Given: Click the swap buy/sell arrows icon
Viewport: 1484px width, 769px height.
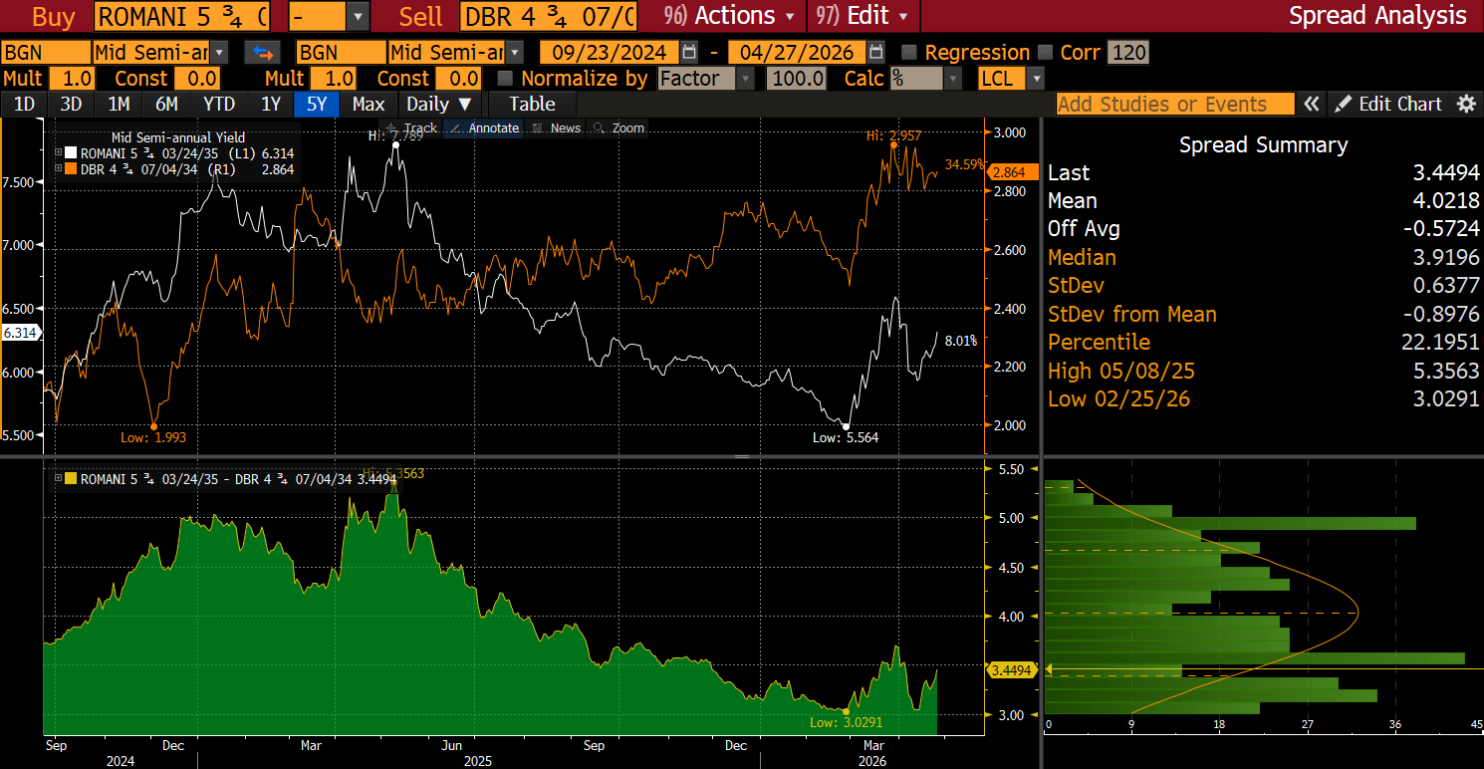Looking at the screenshot, I should point(264,53).
